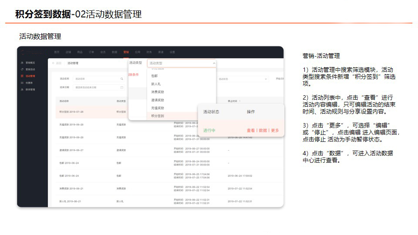This screenshot has width=418, height=235.
Task: Open the 订单 top navigation tab
Action: click(x=91, y=52)
